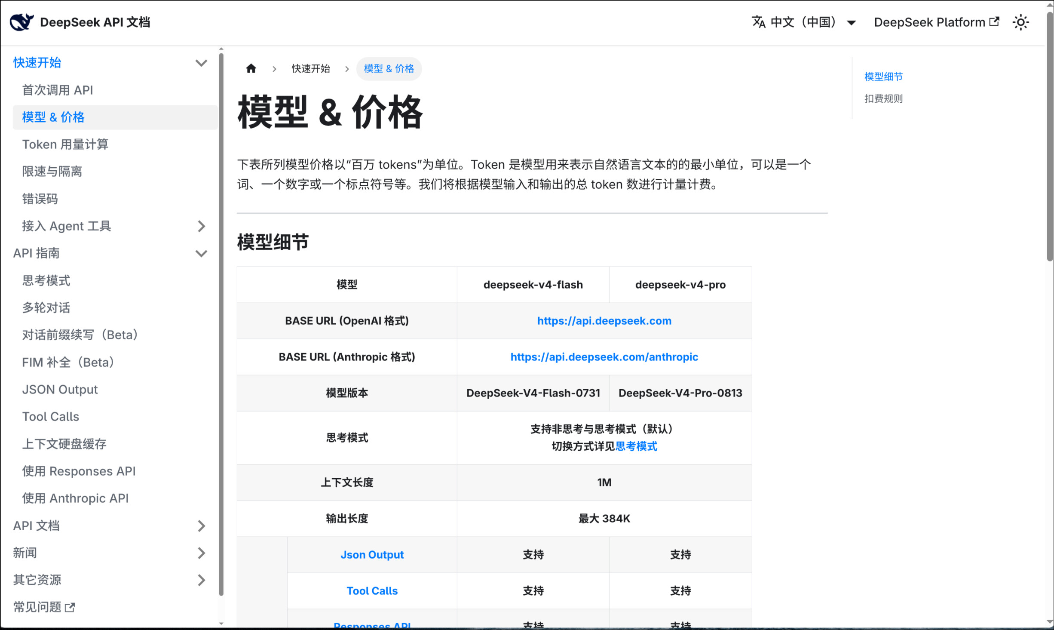Jump to 扣费规则 in page outline
This screenshot has height=630, width=1054.
(x=883, y=98)
